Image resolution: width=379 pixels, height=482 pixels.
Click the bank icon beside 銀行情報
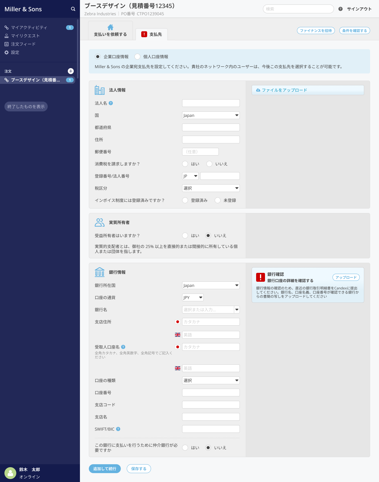point(99,272)
